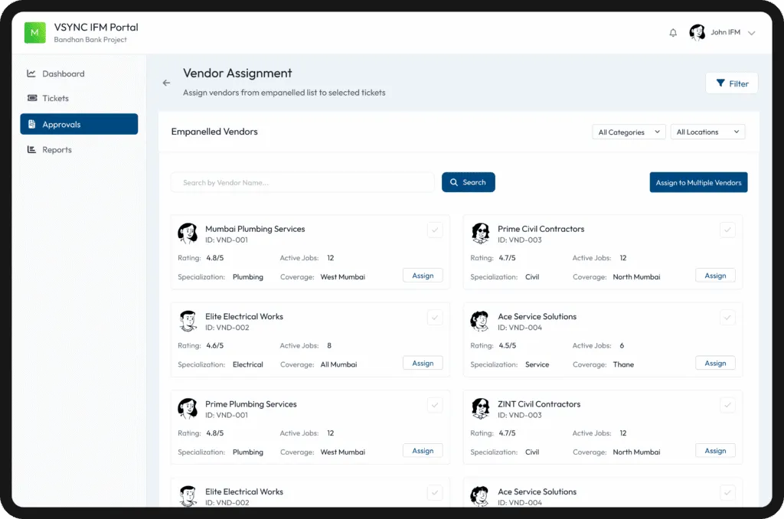Click Ace Service Solutions vendor avatar
This screenshot has height=519, width=784.
(480, 321)
